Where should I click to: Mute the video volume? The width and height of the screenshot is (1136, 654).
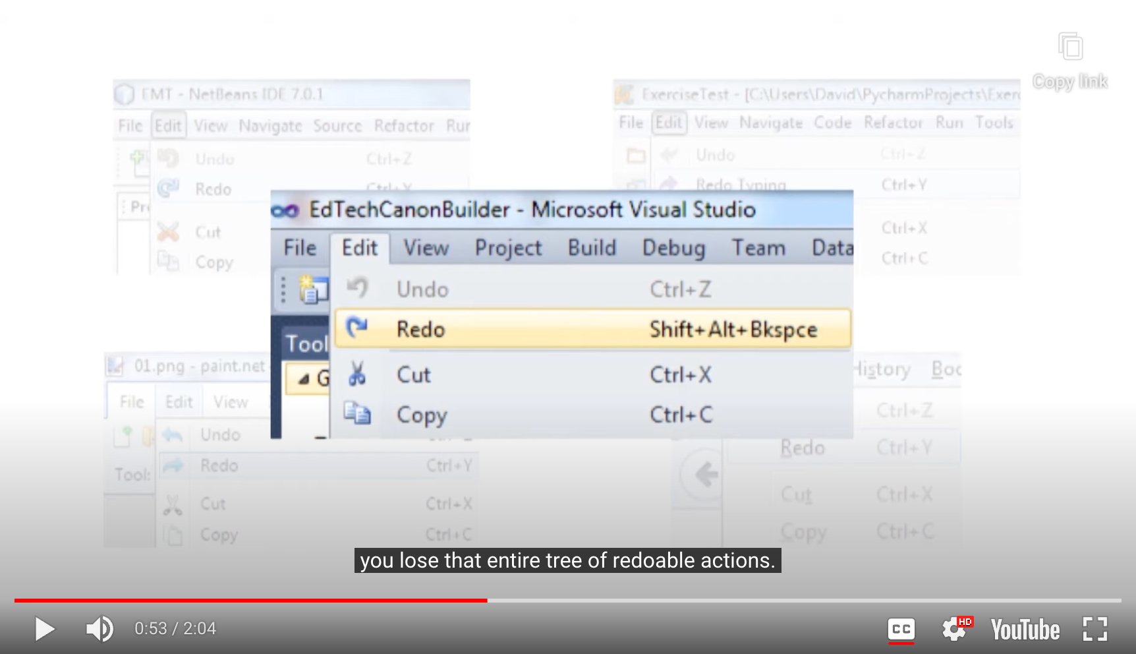99,629
